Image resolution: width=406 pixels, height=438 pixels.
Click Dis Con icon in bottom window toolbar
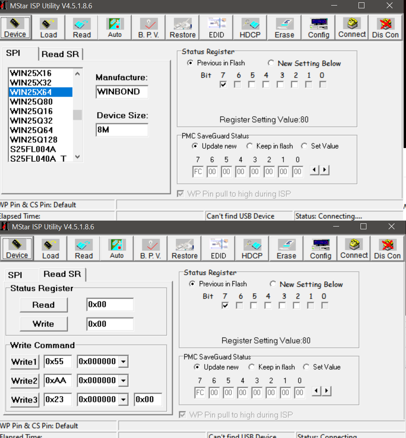[x=387, y=248]
